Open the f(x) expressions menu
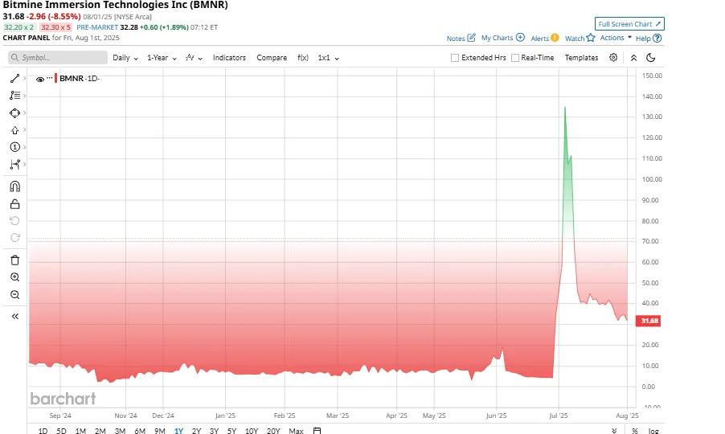 click(303, 58)
